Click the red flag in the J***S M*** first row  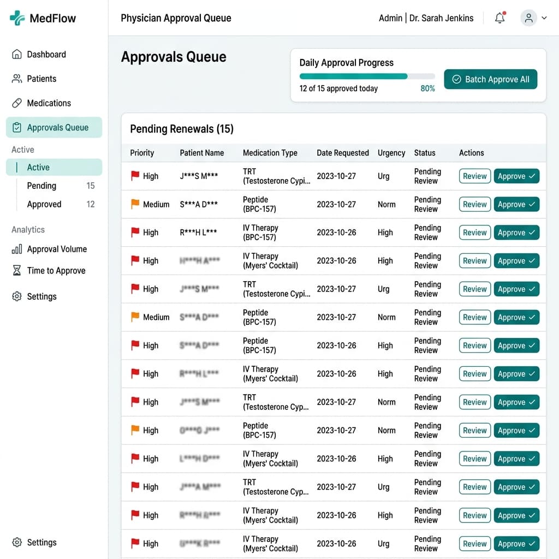[135, 176]
